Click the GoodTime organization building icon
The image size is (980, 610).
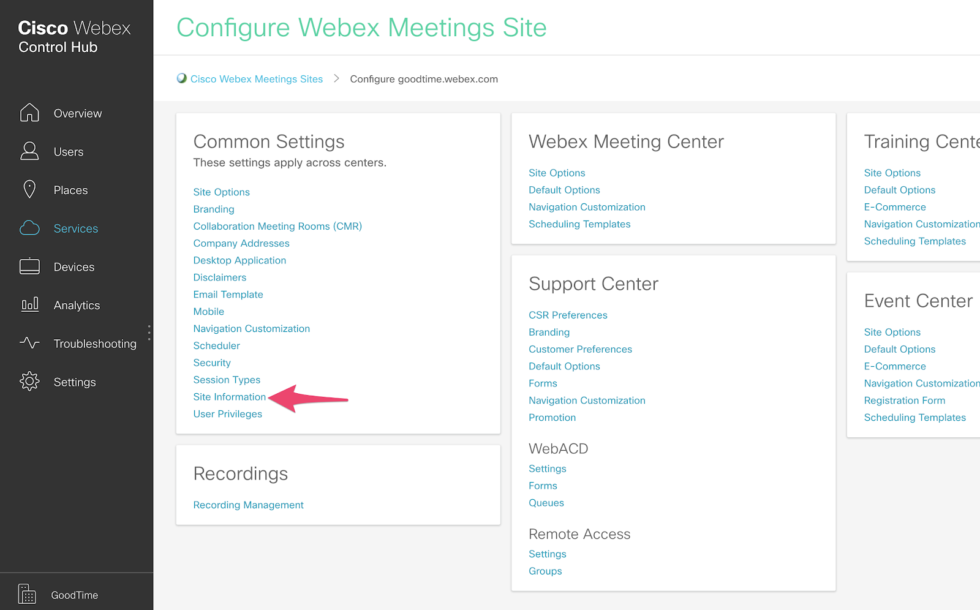27,594
